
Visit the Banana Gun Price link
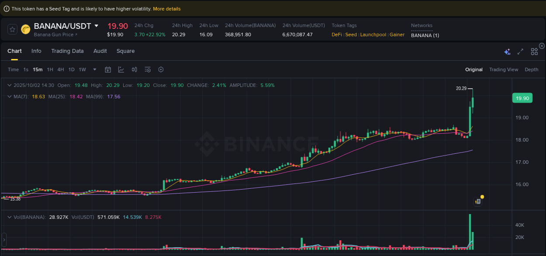[55, 35]
